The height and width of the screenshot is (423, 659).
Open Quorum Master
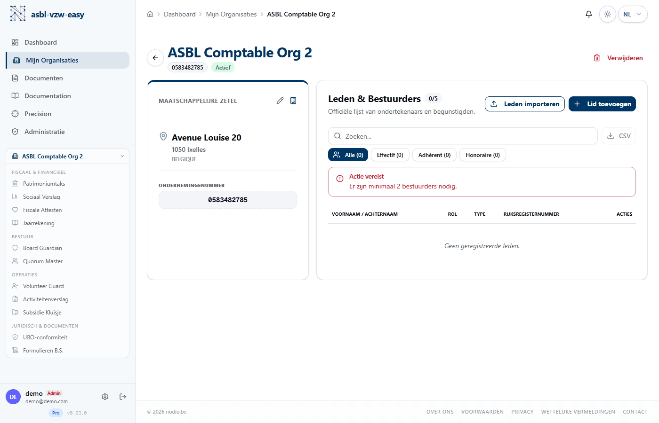tap(67, 261)
